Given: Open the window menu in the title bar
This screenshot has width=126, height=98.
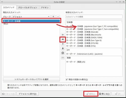Looking at the screenshot, I should point(2,2).
